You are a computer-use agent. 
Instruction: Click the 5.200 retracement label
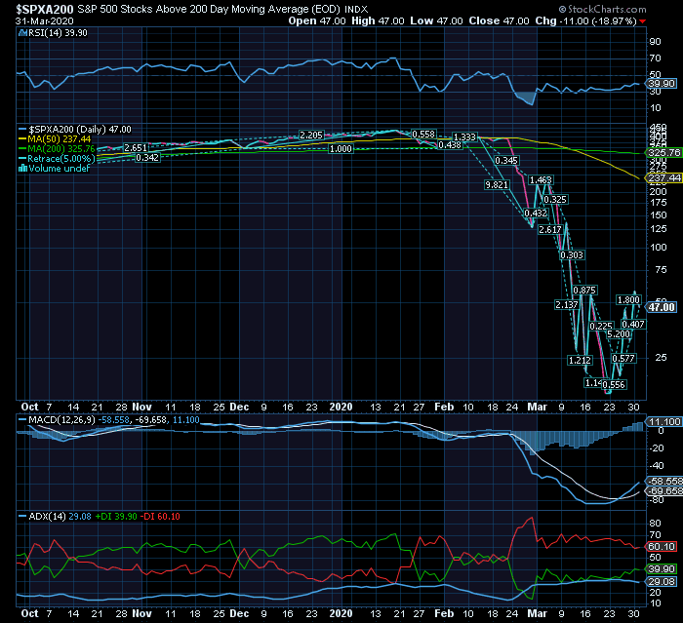coord(619,334)
